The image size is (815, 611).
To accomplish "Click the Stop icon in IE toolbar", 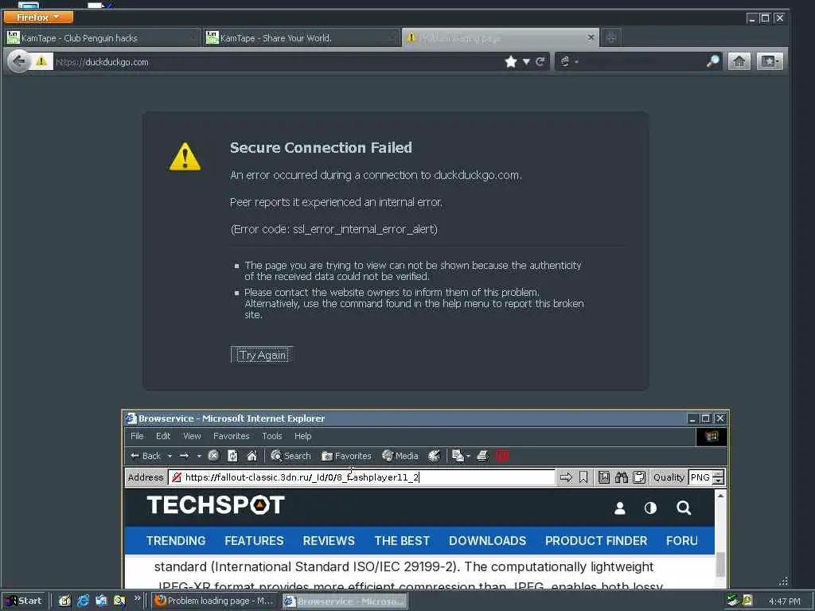I will (213, 456).
